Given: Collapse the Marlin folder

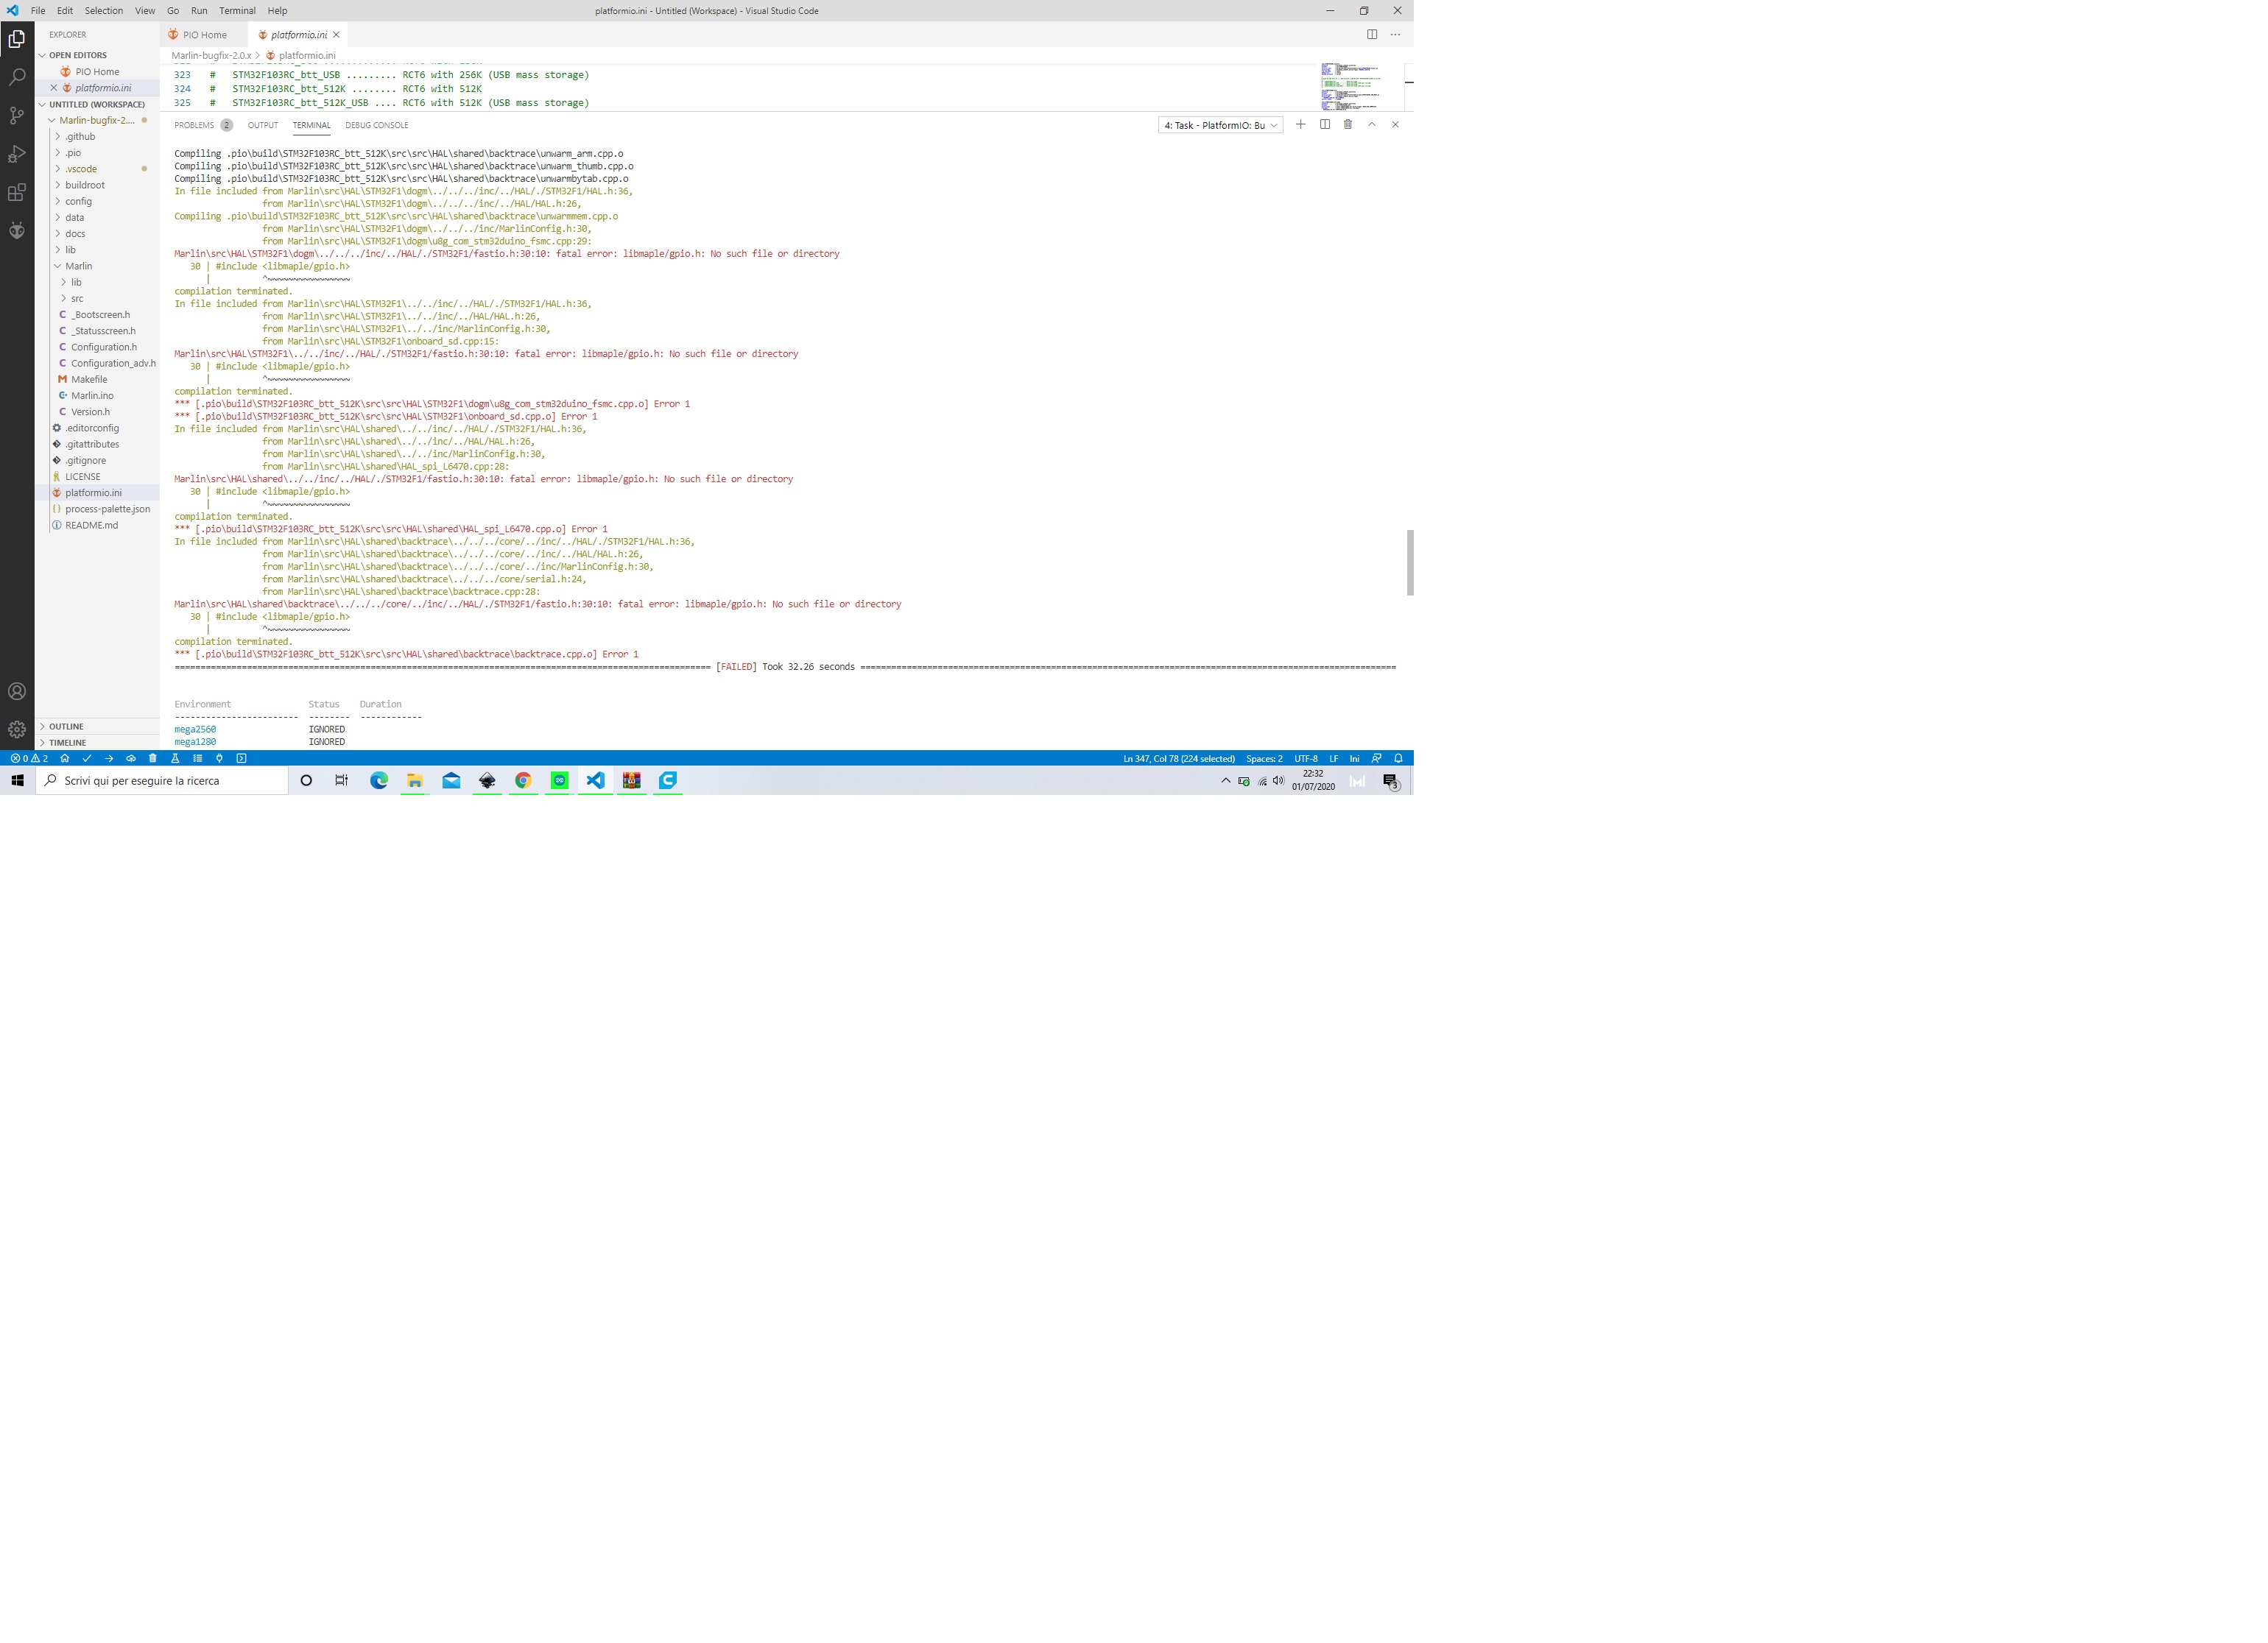Looking at the screenshot, I should click(x=78, y=266).
